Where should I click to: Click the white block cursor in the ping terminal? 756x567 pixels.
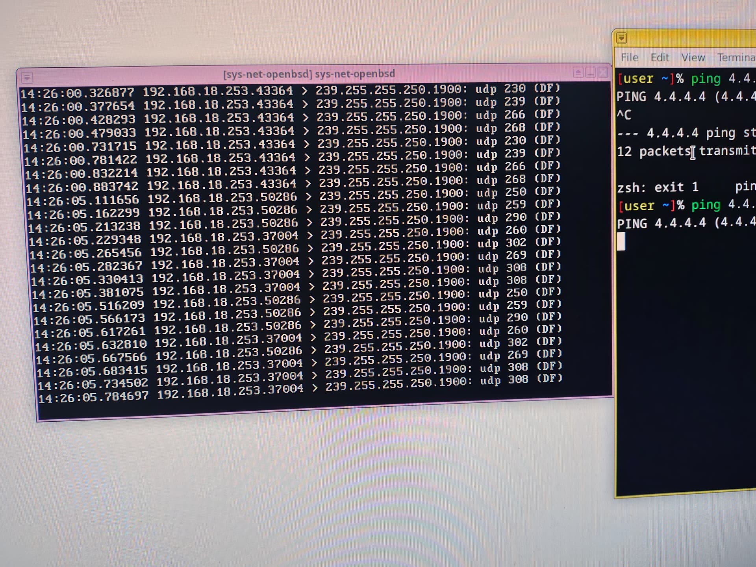point(621,241)
